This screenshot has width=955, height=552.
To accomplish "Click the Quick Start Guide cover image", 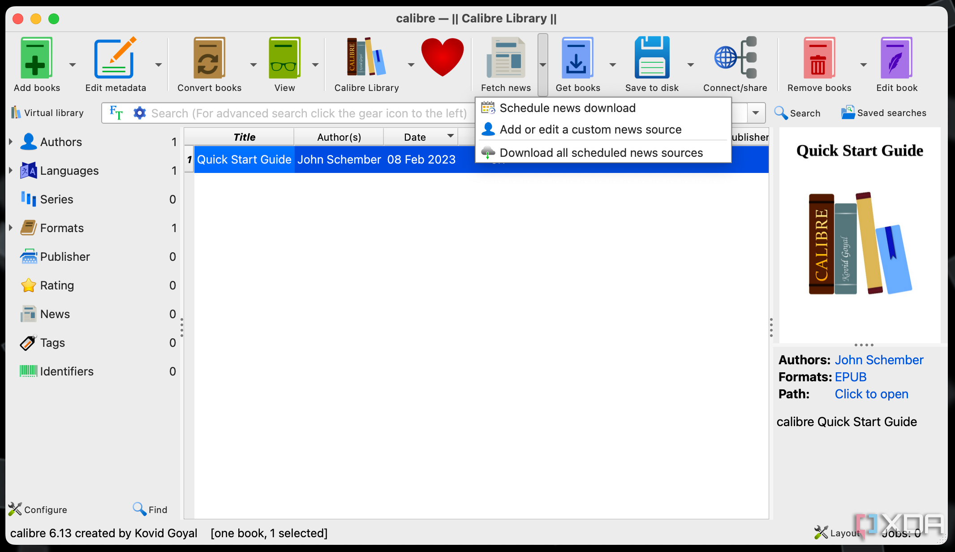I will click(860, 235).
